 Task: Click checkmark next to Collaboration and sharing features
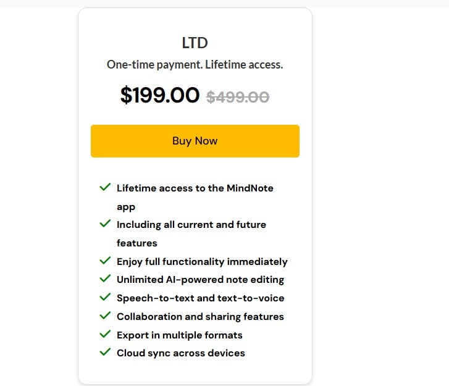pyautogui.click(x=104, y=316)
